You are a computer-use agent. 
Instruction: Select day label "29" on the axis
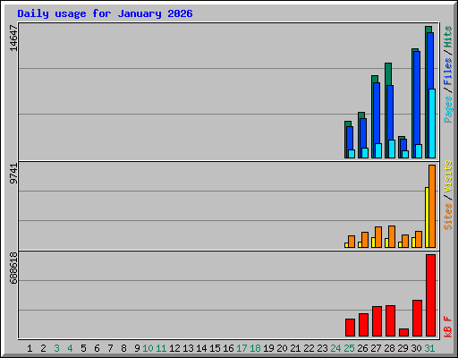pyautogui.click(x=403, y=348)
